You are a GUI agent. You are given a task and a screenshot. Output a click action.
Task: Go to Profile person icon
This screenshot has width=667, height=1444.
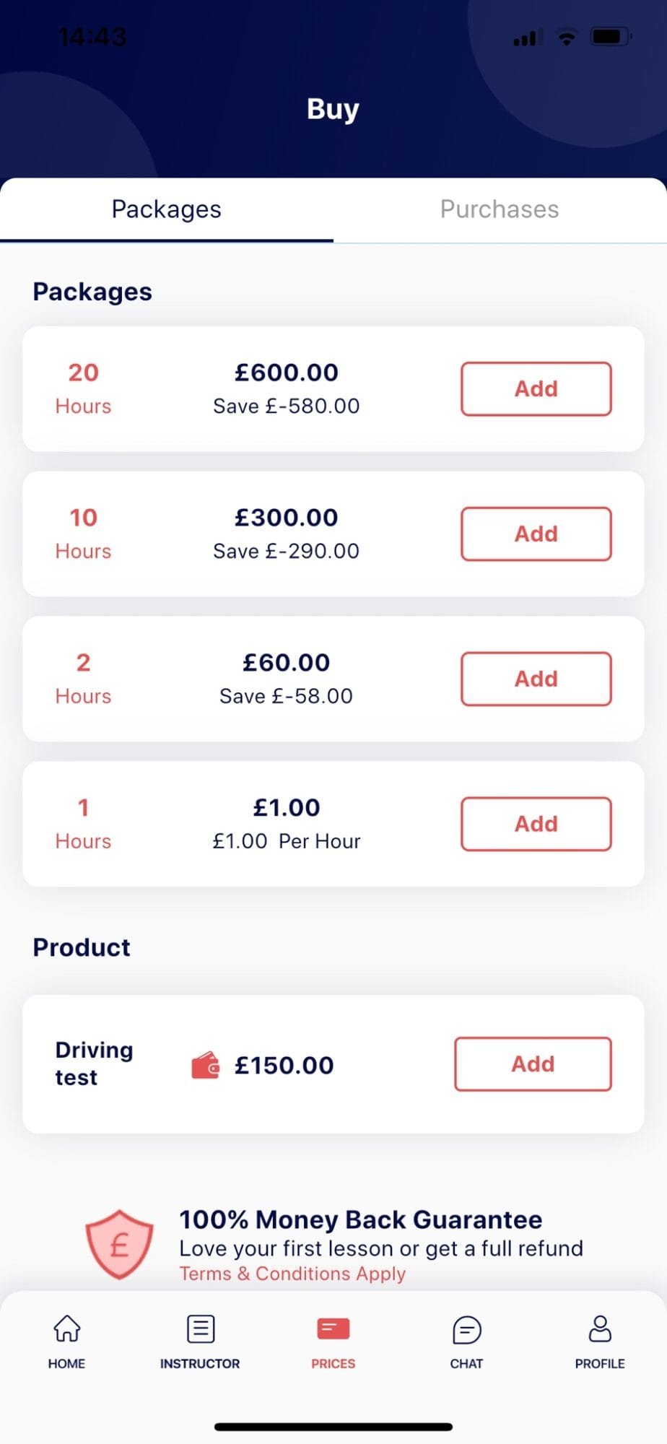click(x=600, y=1328)
